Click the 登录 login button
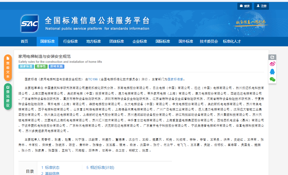Image resolution: width=288 pixels, height=175 pixels. tap(244, 6)
